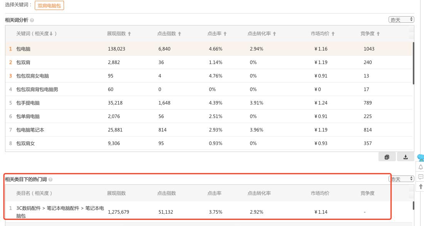
Task: Open the 昨天 dropdown for 相关类目下的热门词
Action: [401, 179]
